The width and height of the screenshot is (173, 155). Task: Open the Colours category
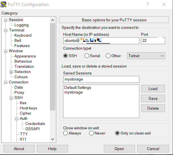point(21,77)
